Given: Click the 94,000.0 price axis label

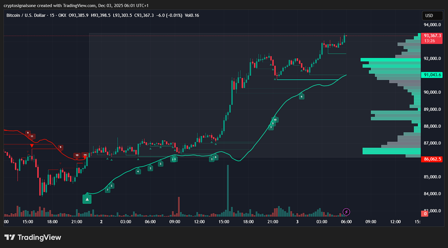Looking at the screenshot, I should (x=432, y=25).
